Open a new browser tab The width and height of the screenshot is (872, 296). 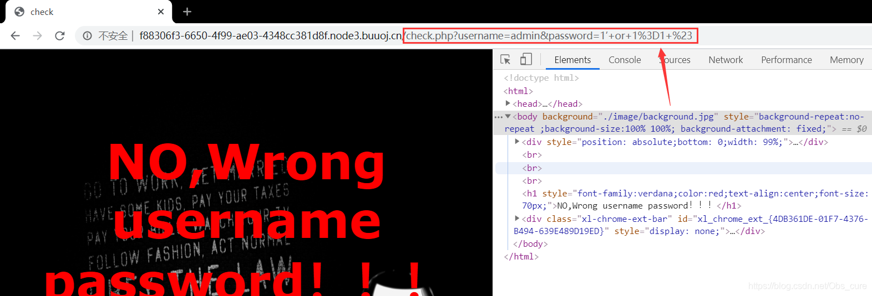[x=187, y=12]
